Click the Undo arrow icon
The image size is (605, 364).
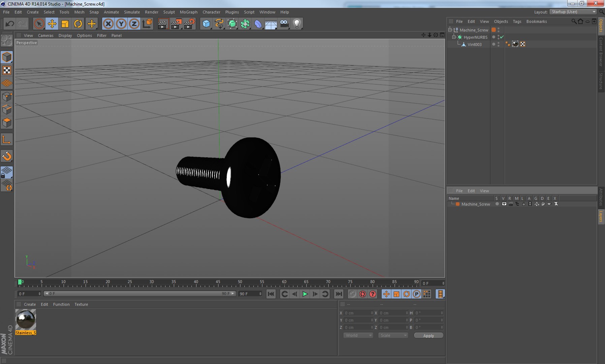pos(9,24)
